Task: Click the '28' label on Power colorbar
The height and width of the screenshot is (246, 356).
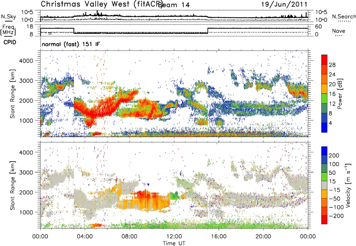Action: [x=332, y=65]
